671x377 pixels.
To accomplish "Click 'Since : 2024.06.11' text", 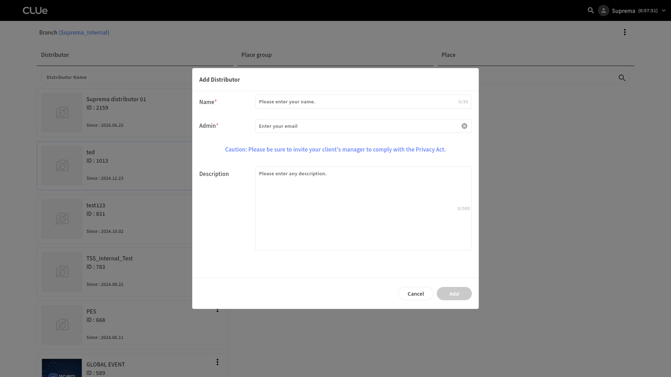I will 105,337.
